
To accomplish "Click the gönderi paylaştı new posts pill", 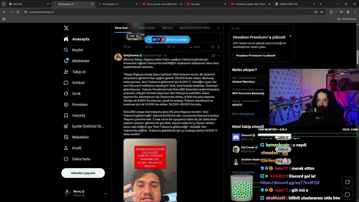I will pyautogui.click(x=167, y=40).
